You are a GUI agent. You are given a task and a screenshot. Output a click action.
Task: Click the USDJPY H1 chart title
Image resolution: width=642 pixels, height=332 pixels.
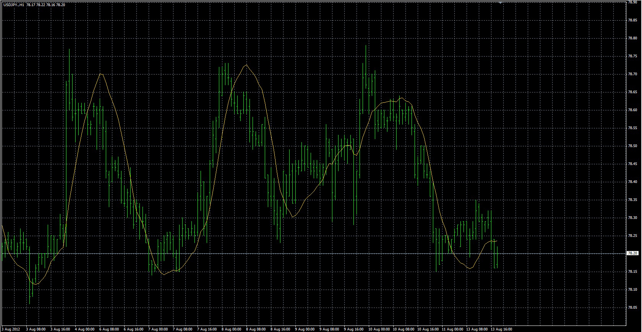pos(14,5)
